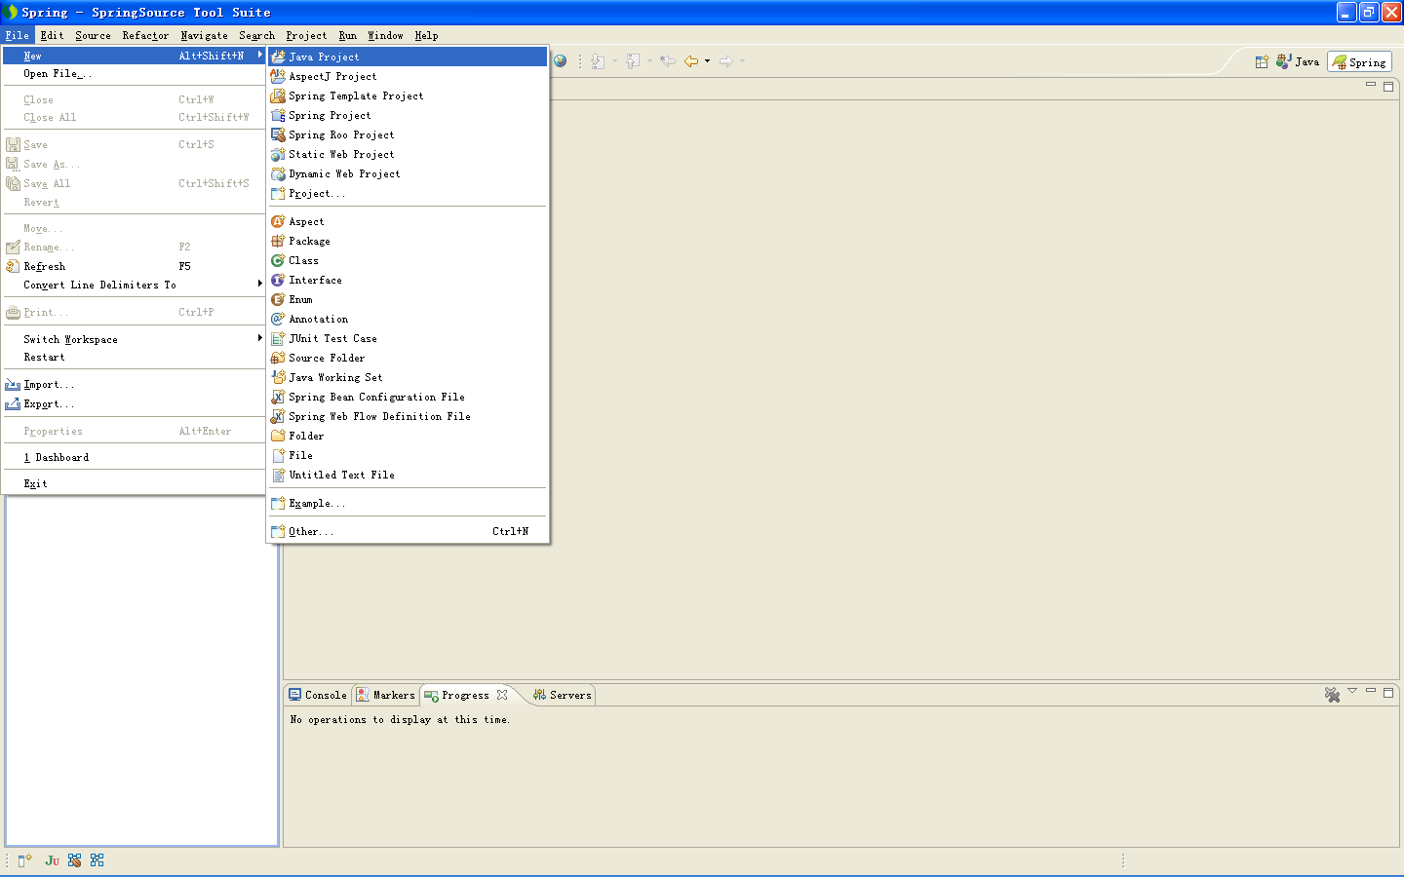Click the web browser globe icon
This screenshot has height=877, width=1404.
pyautogui.click(x=561, y=60)
